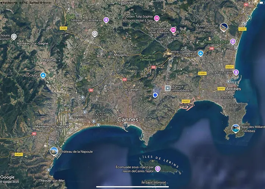The image size is (265, 189).
Task: Tap the Musée national Fernand Léger text
Action: [x=207, y=28]
